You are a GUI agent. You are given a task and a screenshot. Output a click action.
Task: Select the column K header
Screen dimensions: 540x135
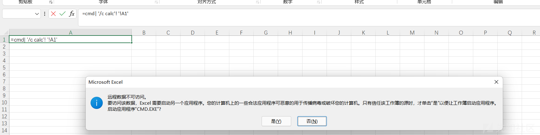tap(363, 32)
